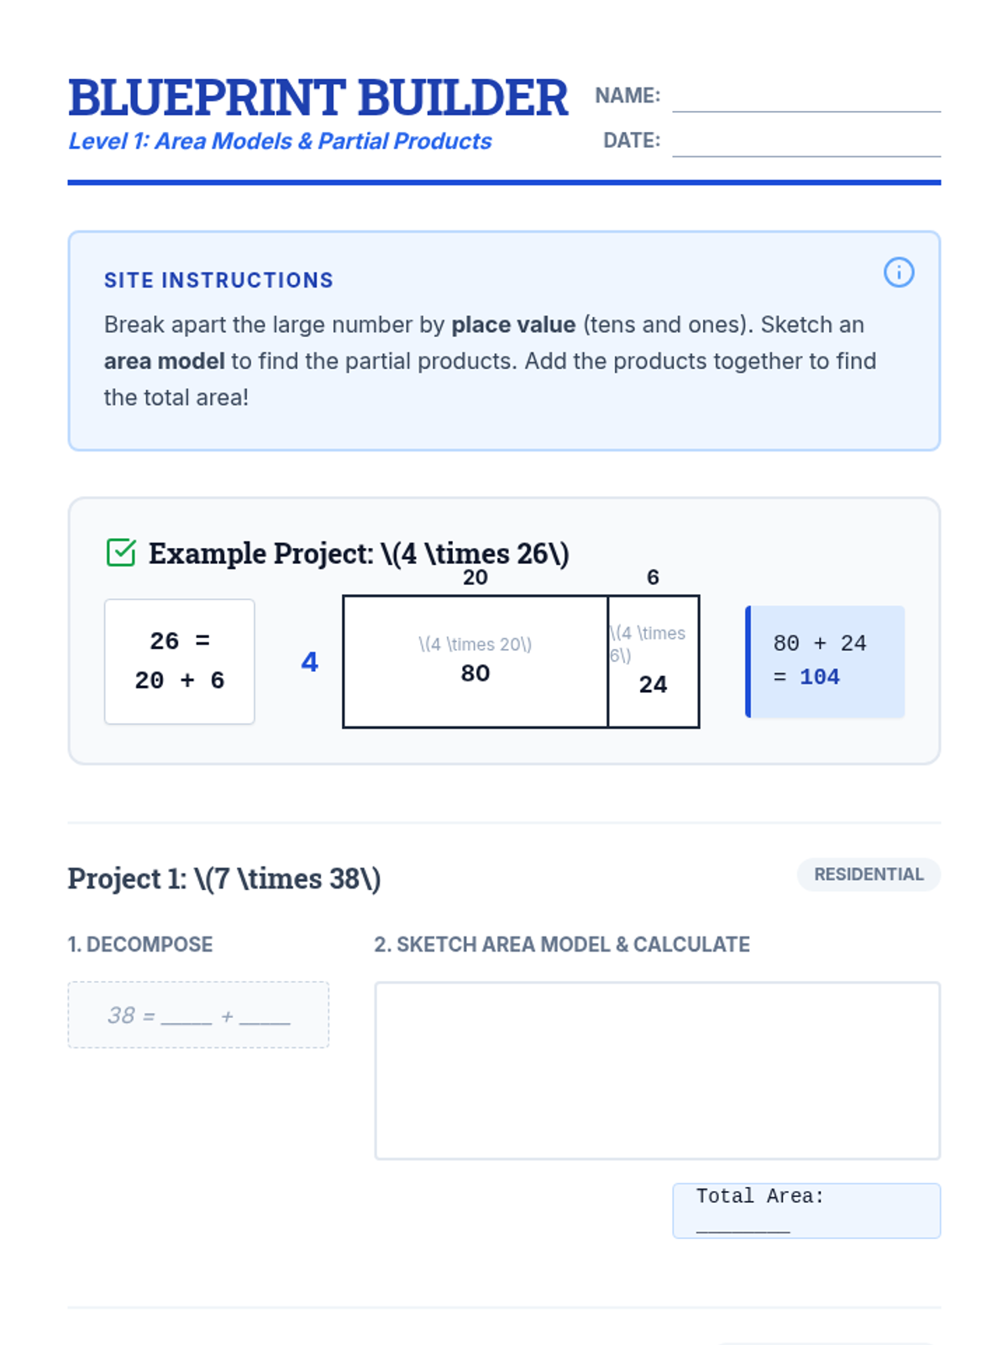Screen dimensions: 1008x1345
Task: Click the RESIDENTIAL badge
Action: point(868,874)
